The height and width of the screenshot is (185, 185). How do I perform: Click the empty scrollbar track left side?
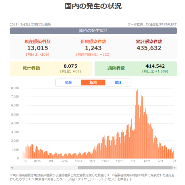pos(46,168)
